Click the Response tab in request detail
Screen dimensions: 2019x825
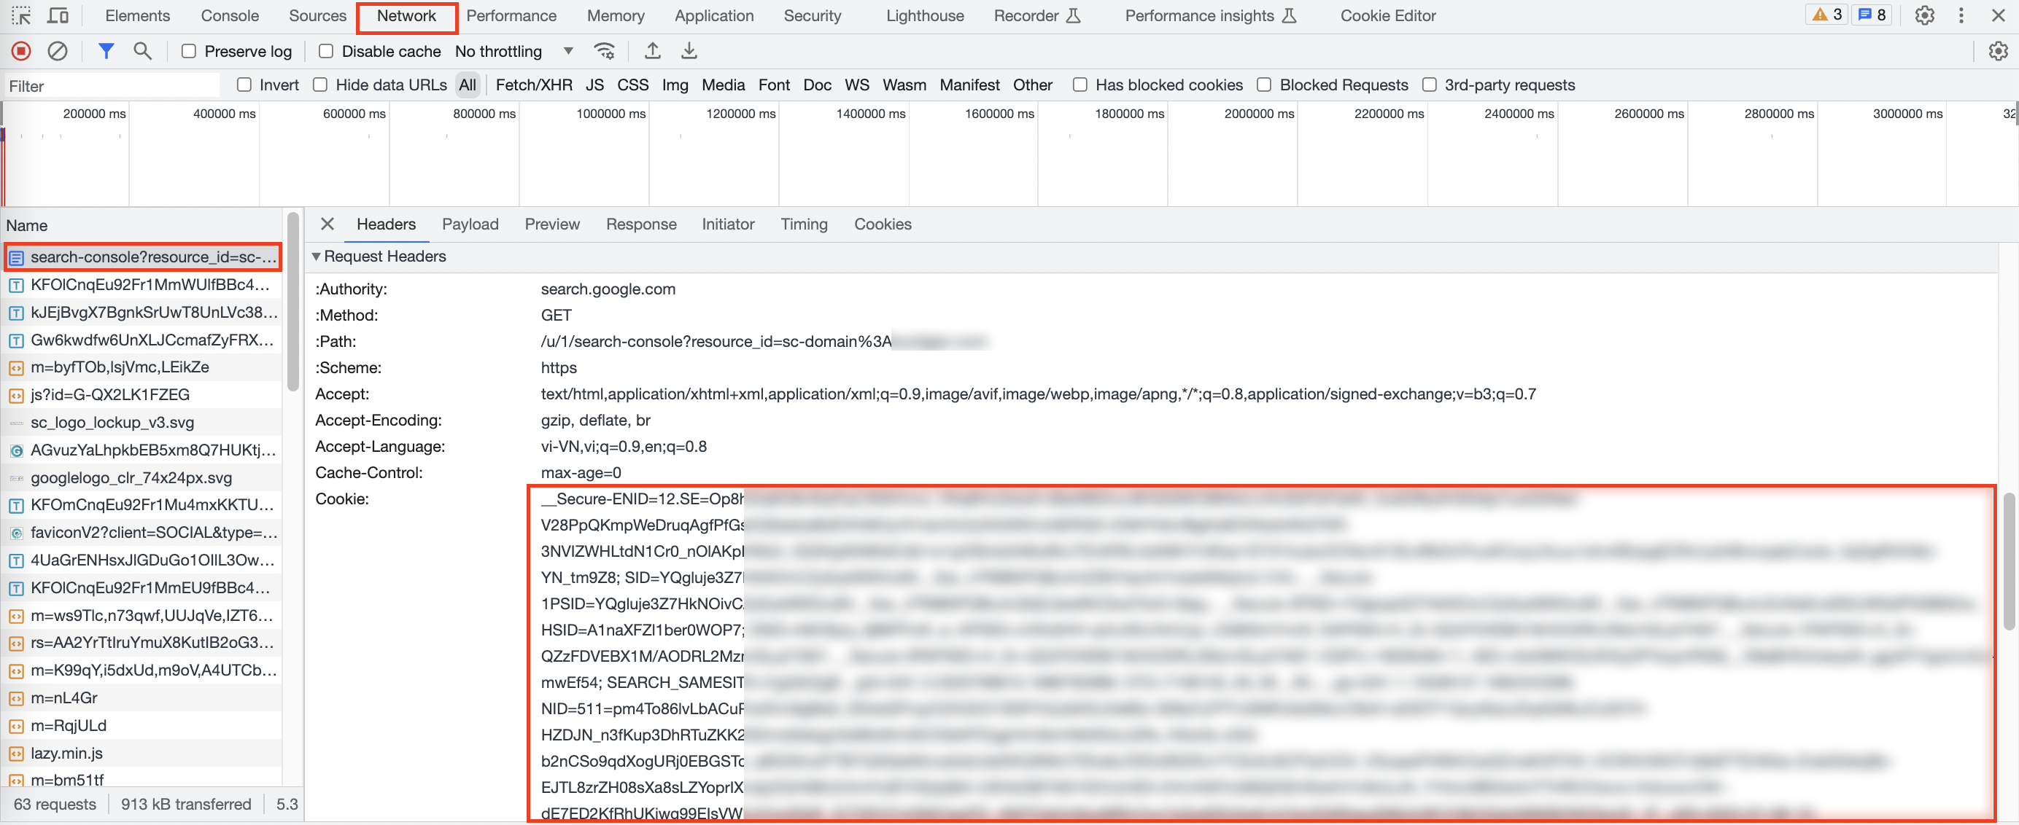641,223
